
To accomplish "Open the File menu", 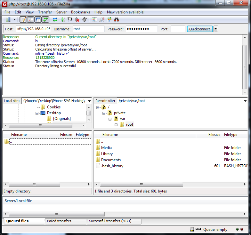I will (7, 12).
